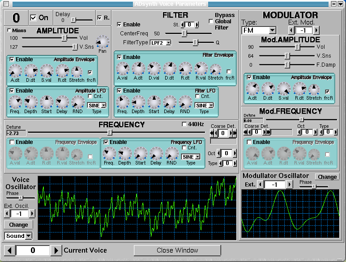Click the Freq. knob in Amplitude LFO
This screenshot has height=262, width=346.
pos(15,102)
